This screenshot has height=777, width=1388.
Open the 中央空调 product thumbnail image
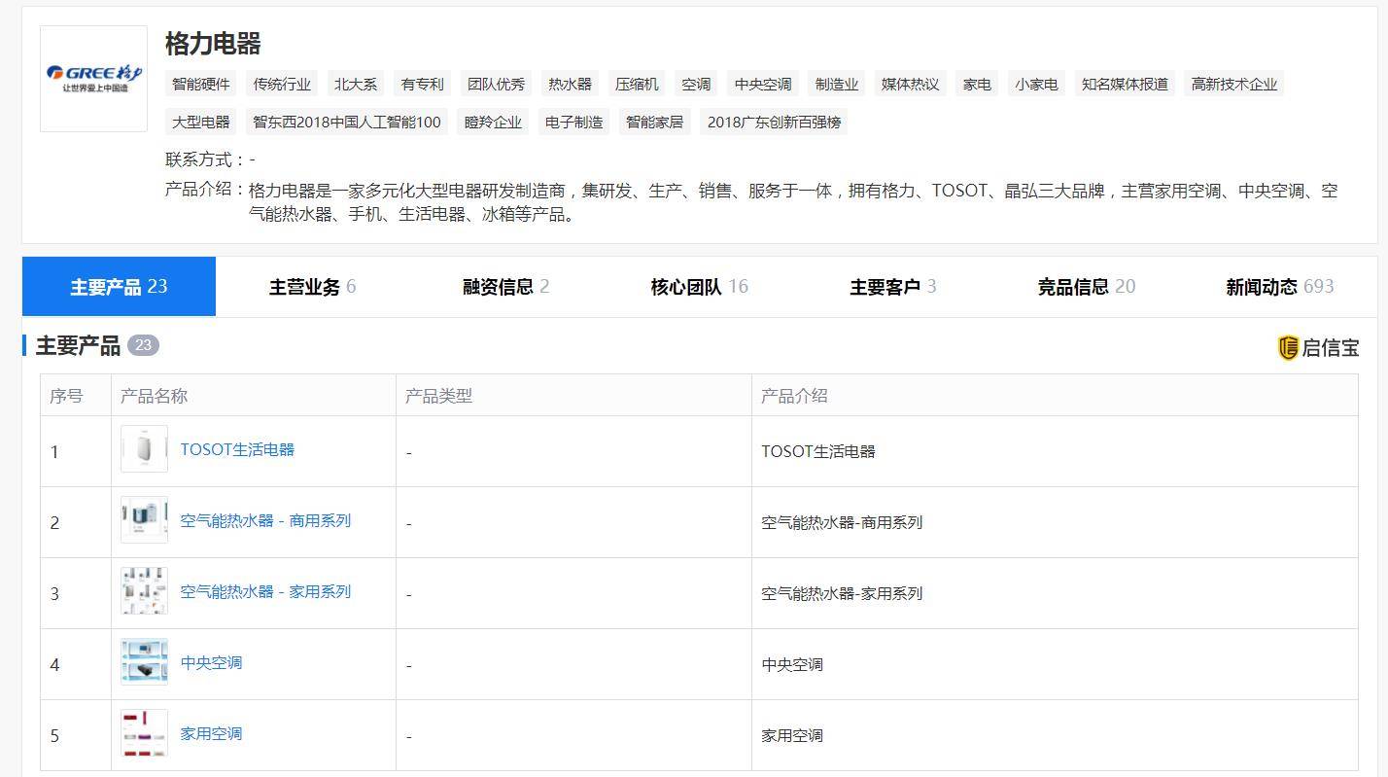[144, 662]
